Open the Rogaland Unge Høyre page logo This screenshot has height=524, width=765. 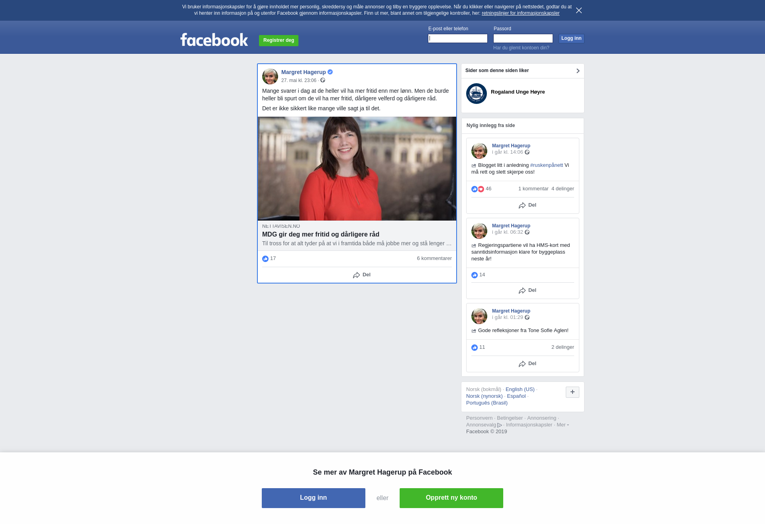[477, 94]
